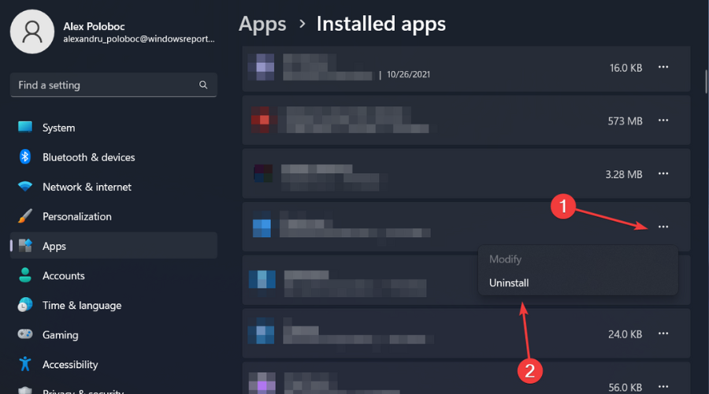Go to Network & internet
Image resolution: width=709 pixels, height=394 pixels.
87,188
